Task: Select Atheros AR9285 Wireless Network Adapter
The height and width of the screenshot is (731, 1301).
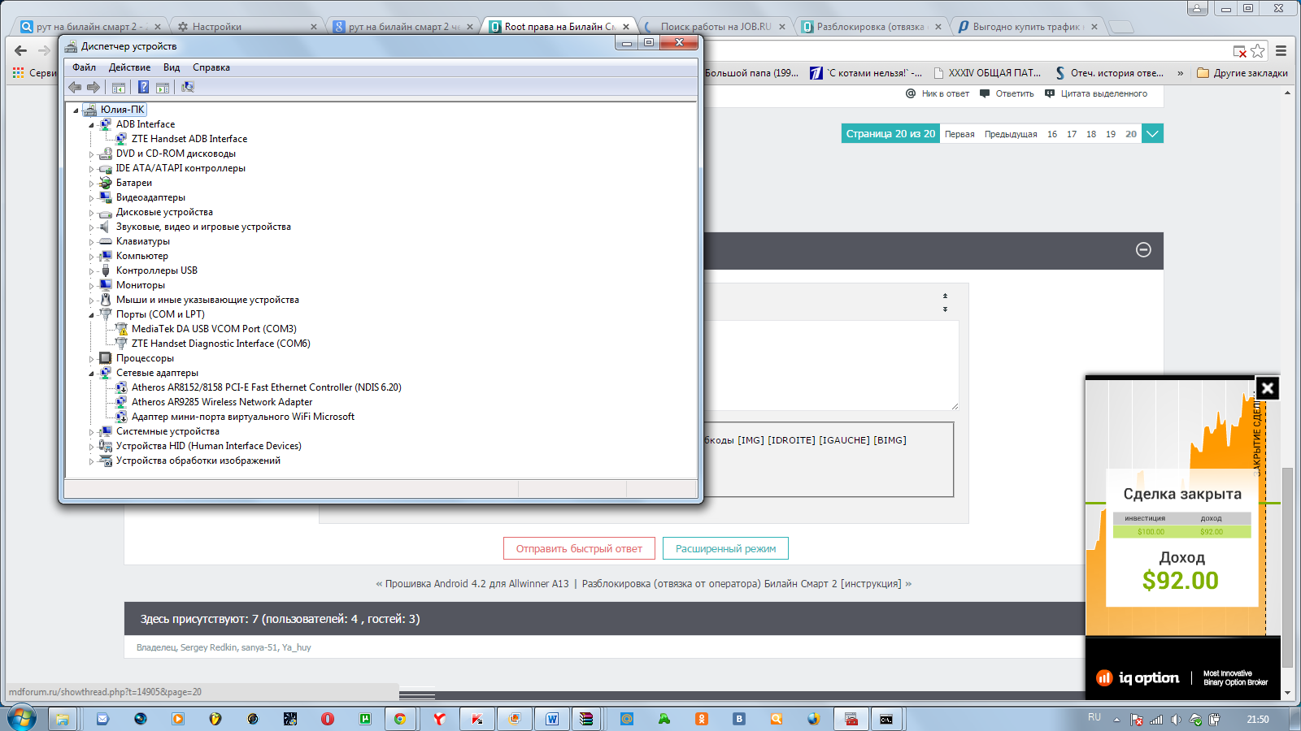Action: (222, 402)
